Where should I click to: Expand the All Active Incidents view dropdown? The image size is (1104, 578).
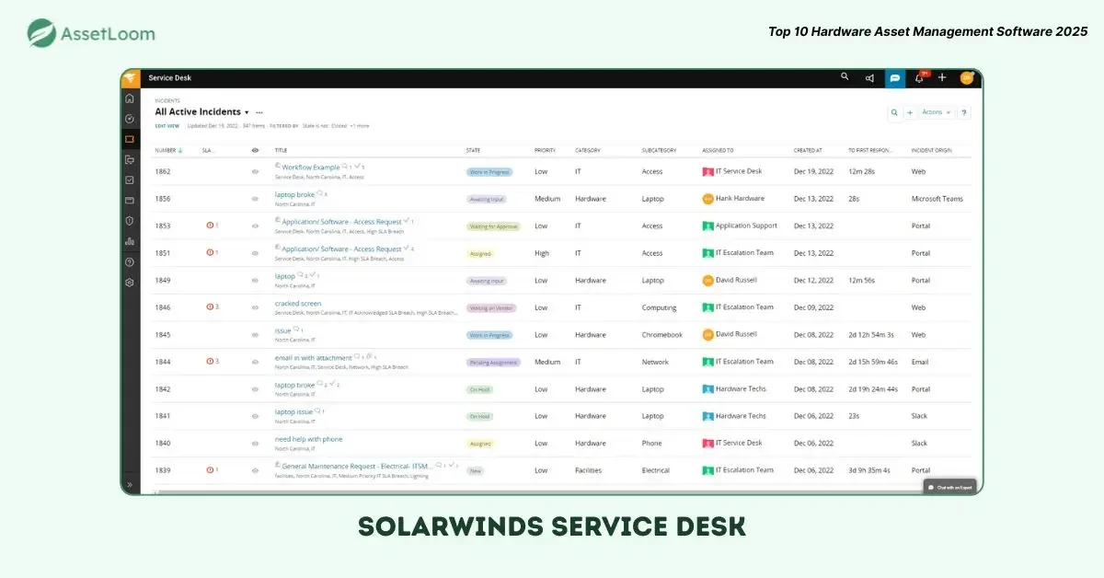[247, 112]
